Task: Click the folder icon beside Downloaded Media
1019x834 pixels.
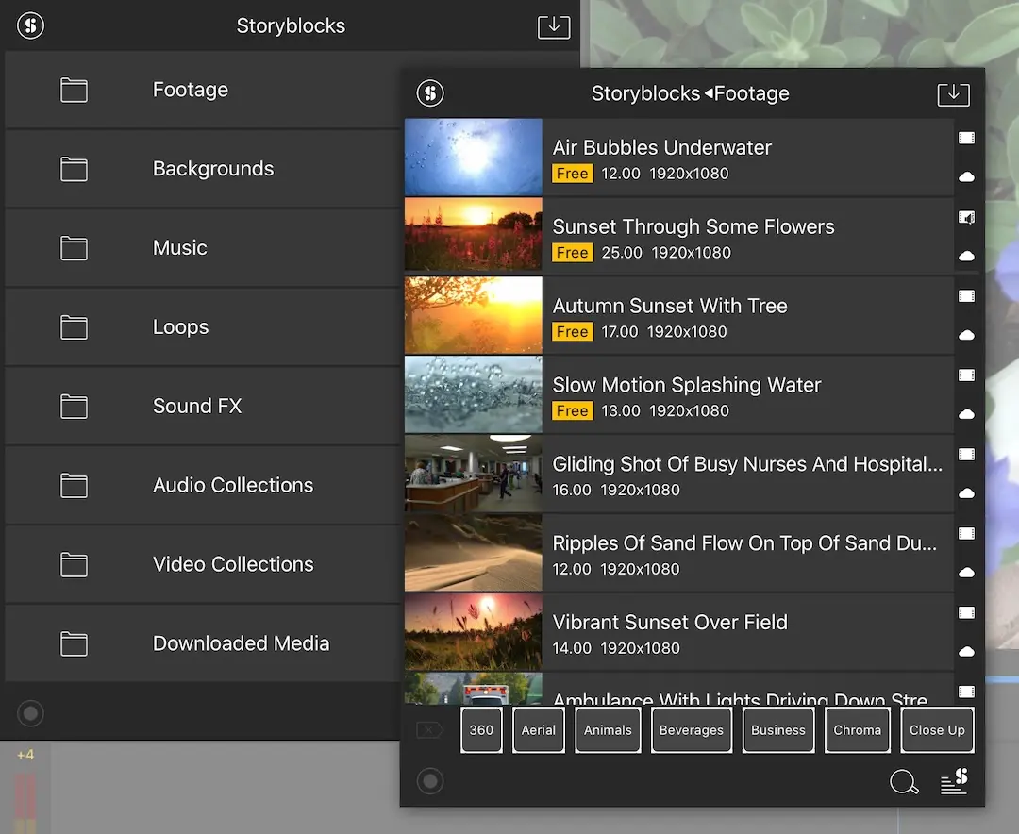Action: pos(75,643)
